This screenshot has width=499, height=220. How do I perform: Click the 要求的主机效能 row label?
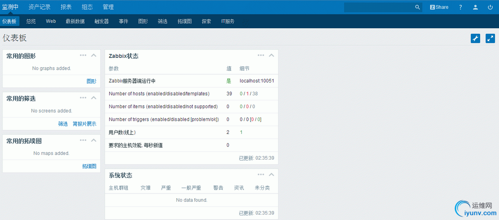(x=136, y=145)
